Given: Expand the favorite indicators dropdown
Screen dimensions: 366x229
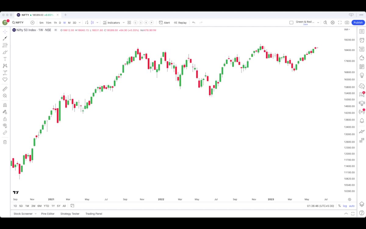Looking at the screenshot, I should click(124, 23).
